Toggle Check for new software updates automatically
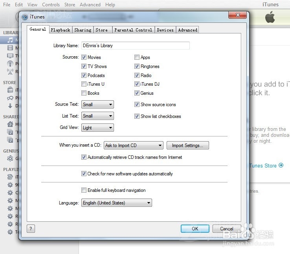Viewport: 290px width, 254px height. (84, 174)
